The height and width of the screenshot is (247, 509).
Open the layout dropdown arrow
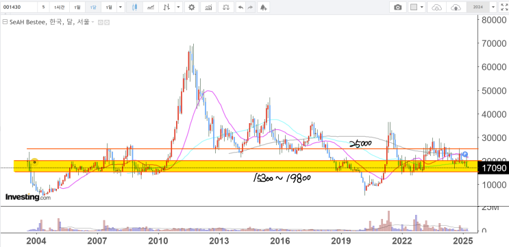pos(422,7)
